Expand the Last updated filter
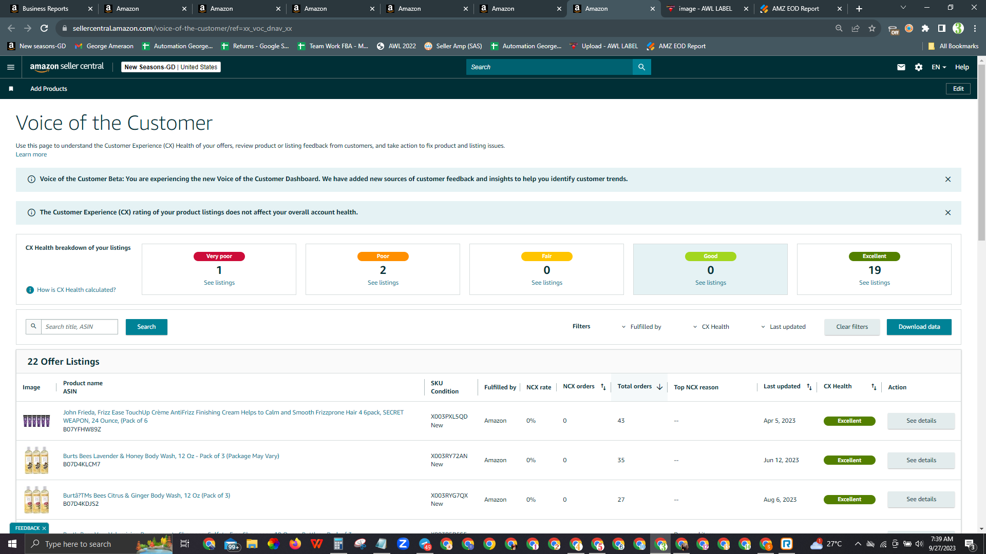The image size is (986, 554). point(783,327)
